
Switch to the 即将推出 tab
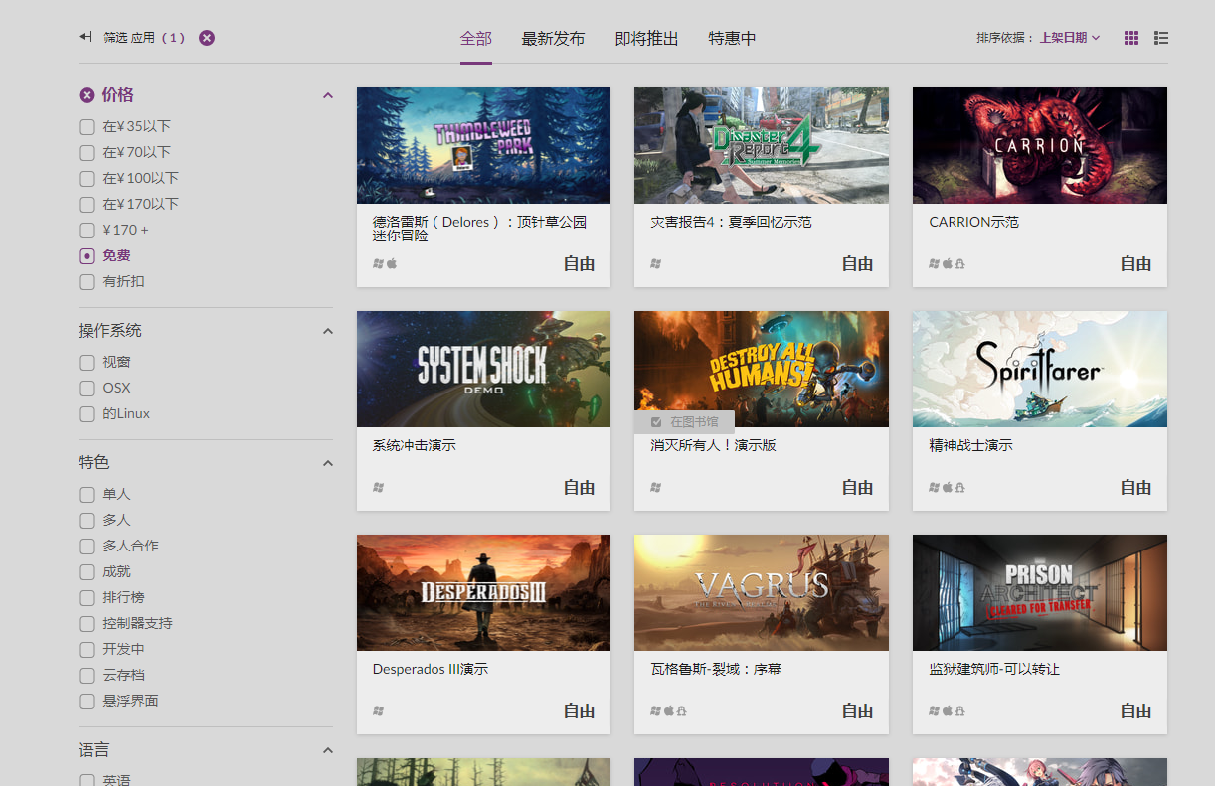tap(646, 38)
